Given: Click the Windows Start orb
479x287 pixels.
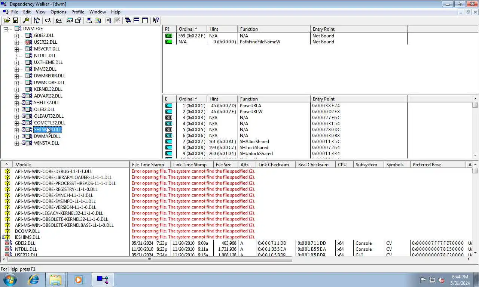Looking at the screenshot, I should tap(10, 280).
